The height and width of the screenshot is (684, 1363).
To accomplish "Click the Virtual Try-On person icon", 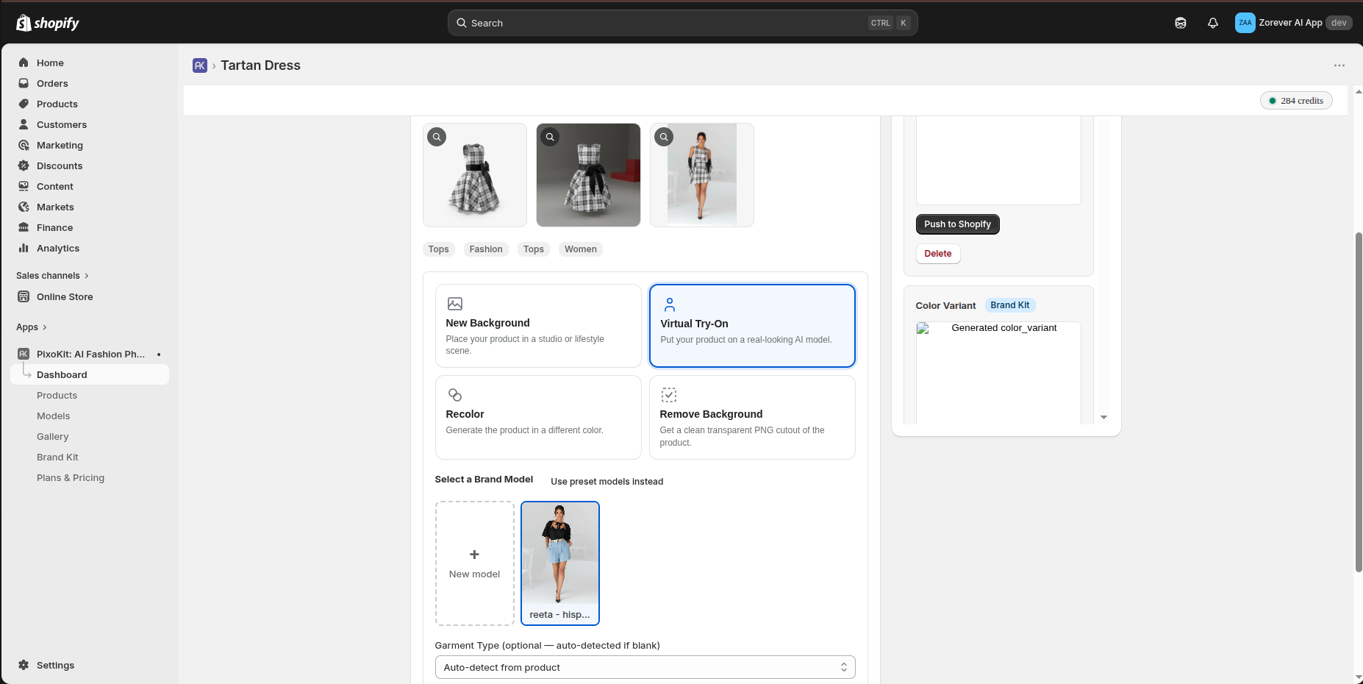I will coord(670,304).
